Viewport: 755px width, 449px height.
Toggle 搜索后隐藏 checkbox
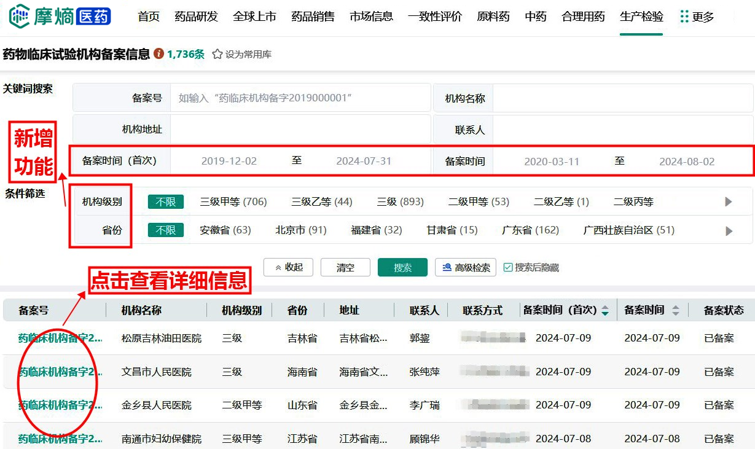pos(507,267)
